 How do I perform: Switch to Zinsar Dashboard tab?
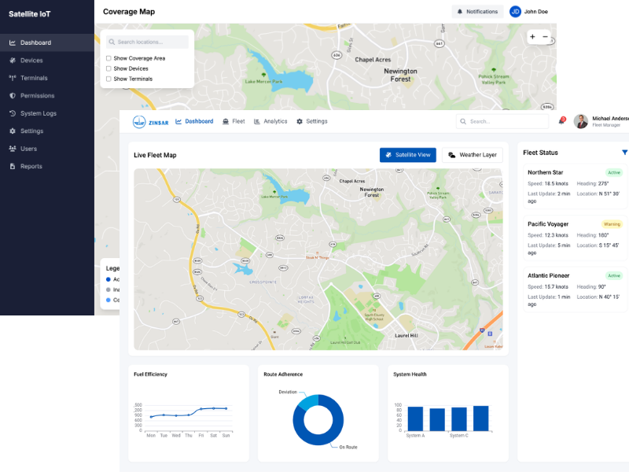click(x=194, y=121)
